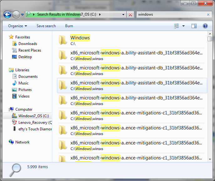Screen dimensions: 215x181
Task: Click the large magnifier icon in details pane
Action: (15, 170)
